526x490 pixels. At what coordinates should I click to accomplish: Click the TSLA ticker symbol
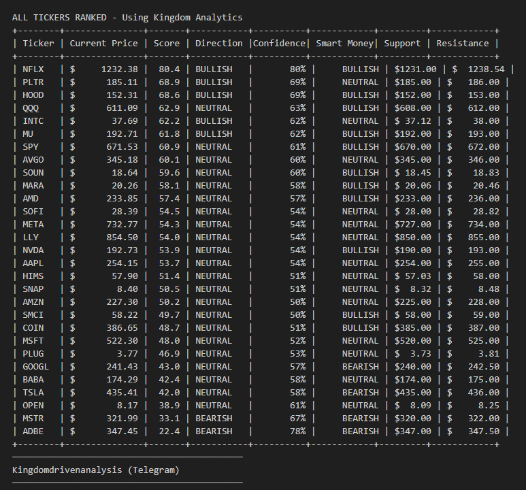[x=33, y=392]
